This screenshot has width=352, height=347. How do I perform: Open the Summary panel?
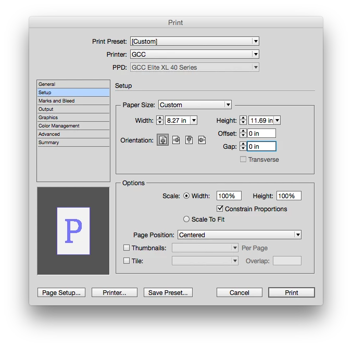point(73,142)
